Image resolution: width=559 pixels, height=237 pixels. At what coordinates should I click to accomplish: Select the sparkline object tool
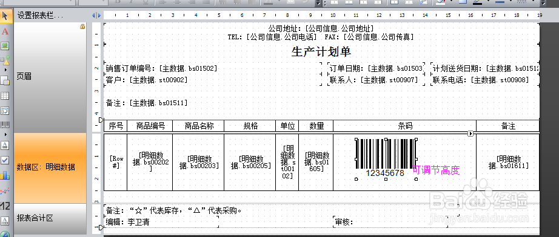click(x=5, y=191)
